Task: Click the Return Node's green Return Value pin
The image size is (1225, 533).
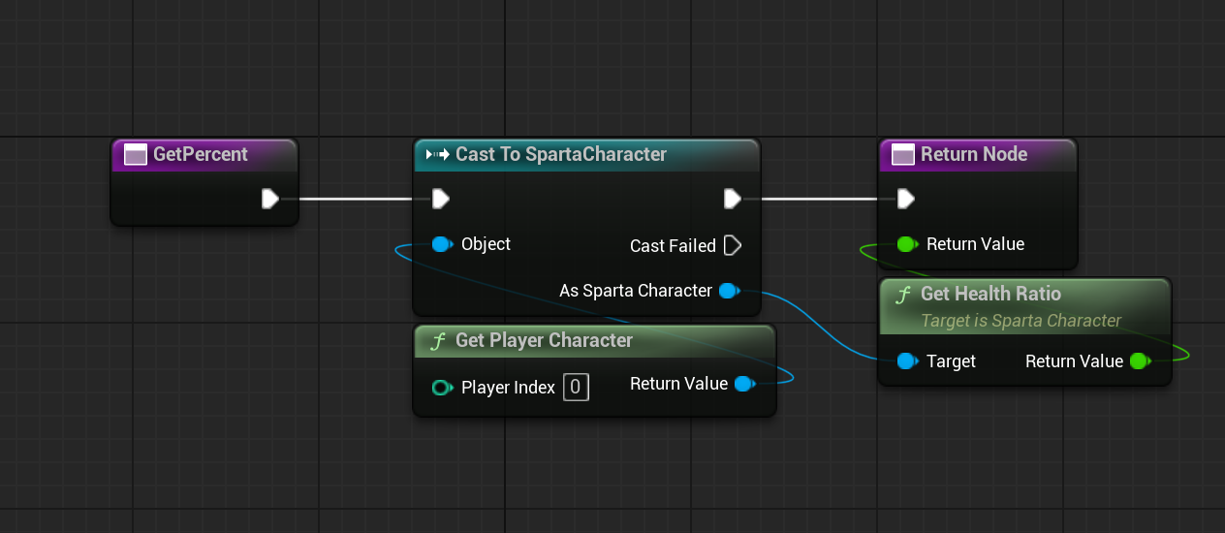Action: pos(907,244)
